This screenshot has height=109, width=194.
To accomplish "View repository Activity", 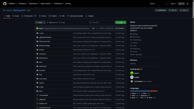I will (x=134, y=43).
